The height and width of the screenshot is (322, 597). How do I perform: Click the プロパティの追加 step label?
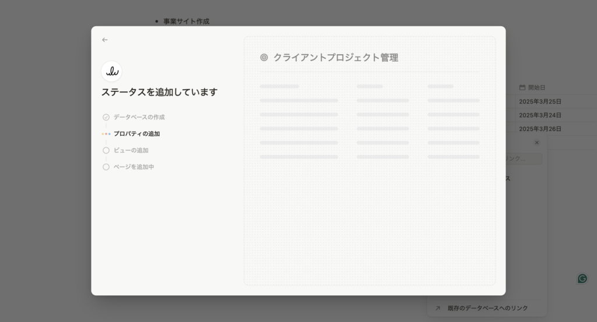[136, 134]
